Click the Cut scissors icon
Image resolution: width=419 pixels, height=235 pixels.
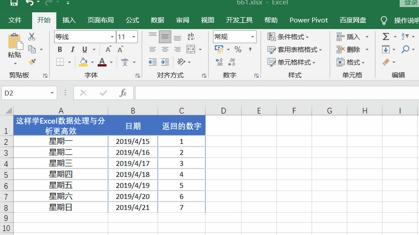[x=32, y=37]
